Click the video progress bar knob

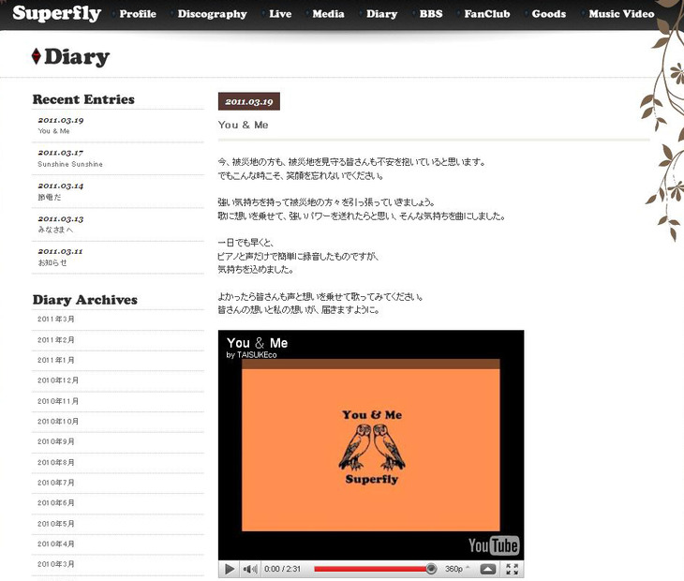(431, 569)
